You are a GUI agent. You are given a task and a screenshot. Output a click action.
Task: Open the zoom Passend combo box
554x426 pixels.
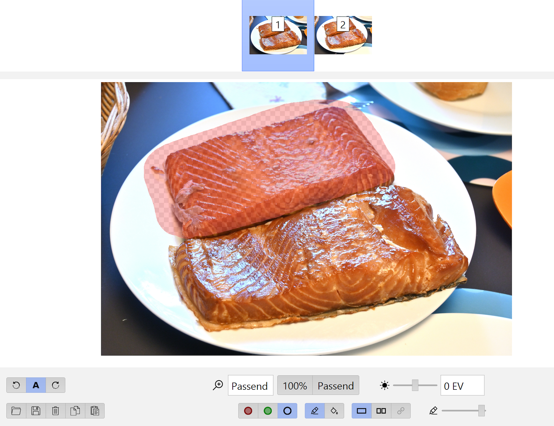click(x=250, y=385)
